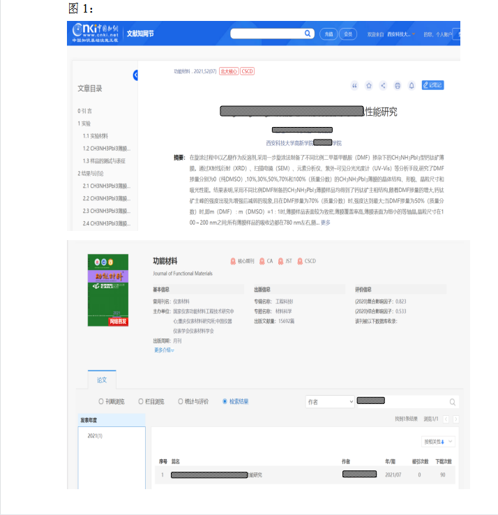
Task: Click the quote/cite icon above the title
Action: [354, 85]
